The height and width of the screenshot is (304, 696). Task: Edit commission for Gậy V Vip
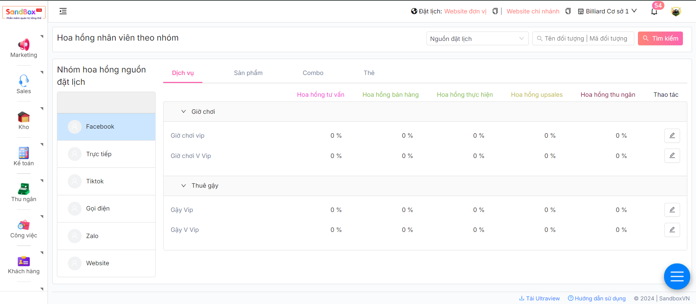672,230
